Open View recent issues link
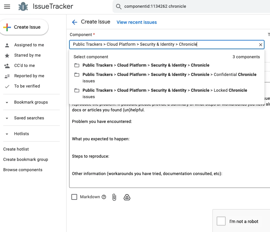270x232 pixels. (x=137, y=22)
